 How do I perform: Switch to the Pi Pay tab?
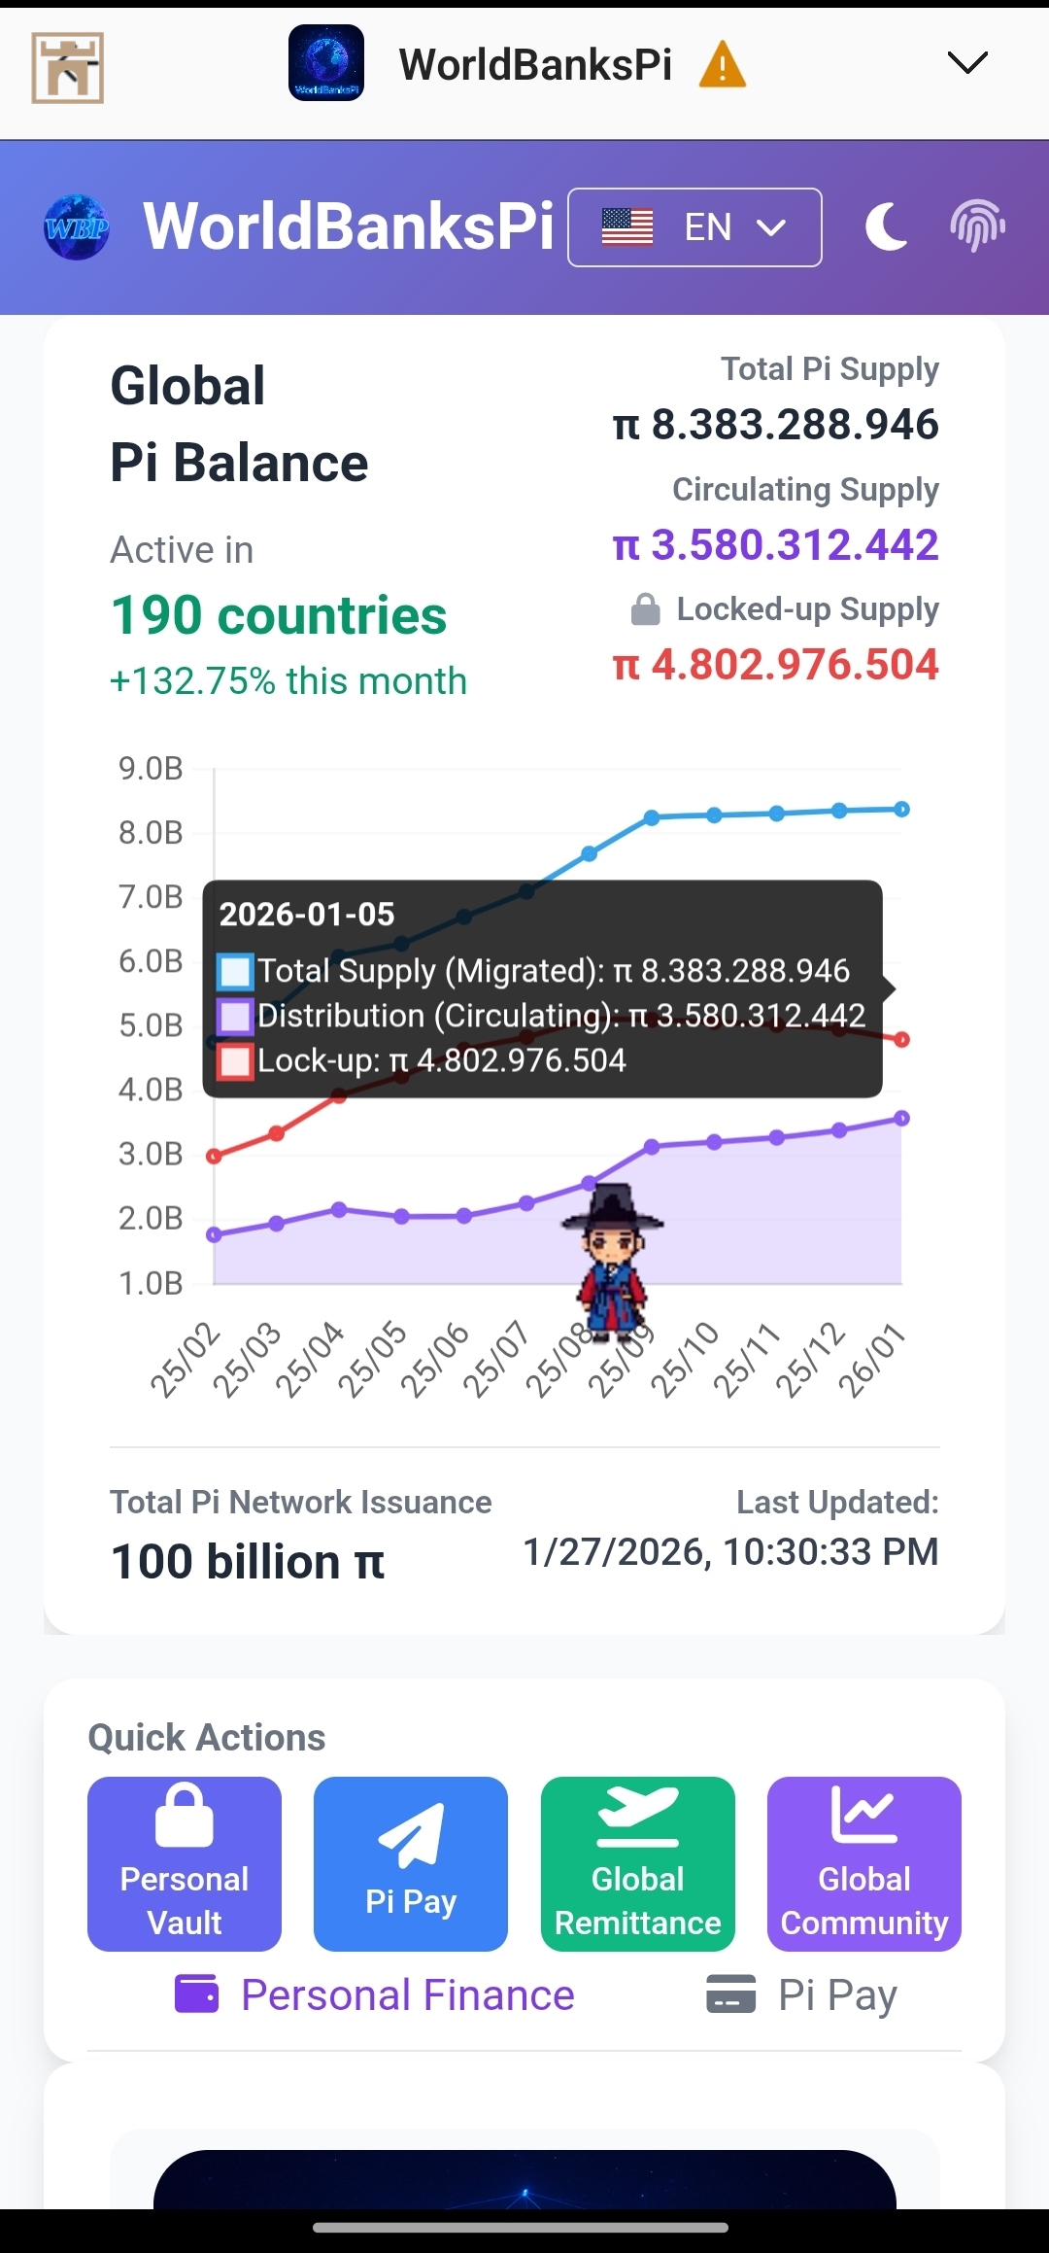pyautogui.click(x=801, y=1995)
